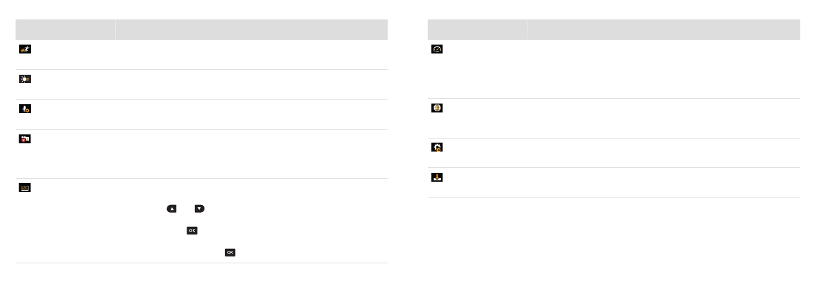Click the running figure motion detection icon

(x=25, y=49)
